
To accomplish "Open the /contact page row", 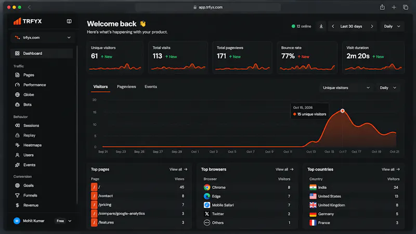I will pos(138,196).
